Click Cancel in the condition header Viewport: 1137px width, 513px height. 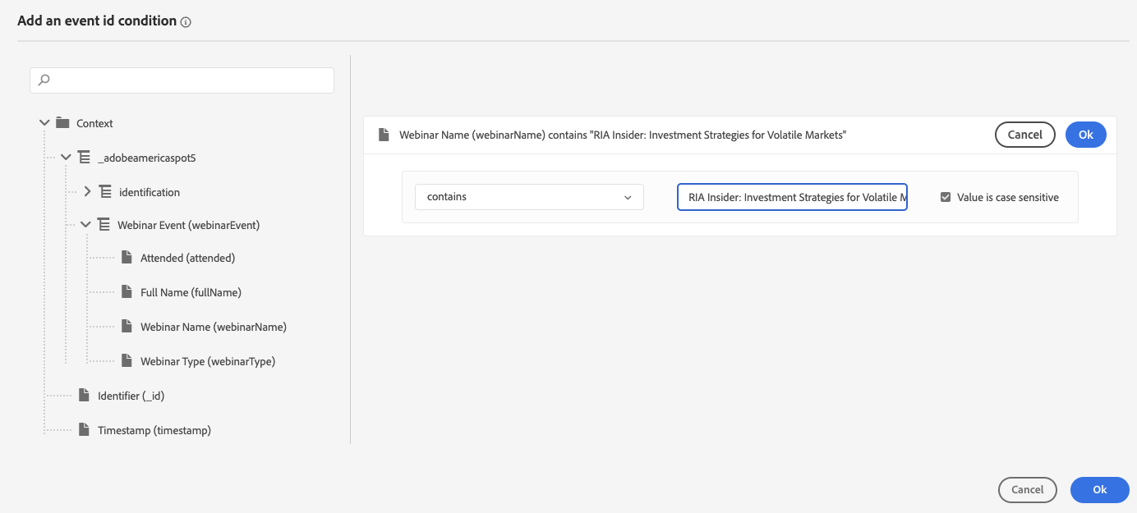1024,135
